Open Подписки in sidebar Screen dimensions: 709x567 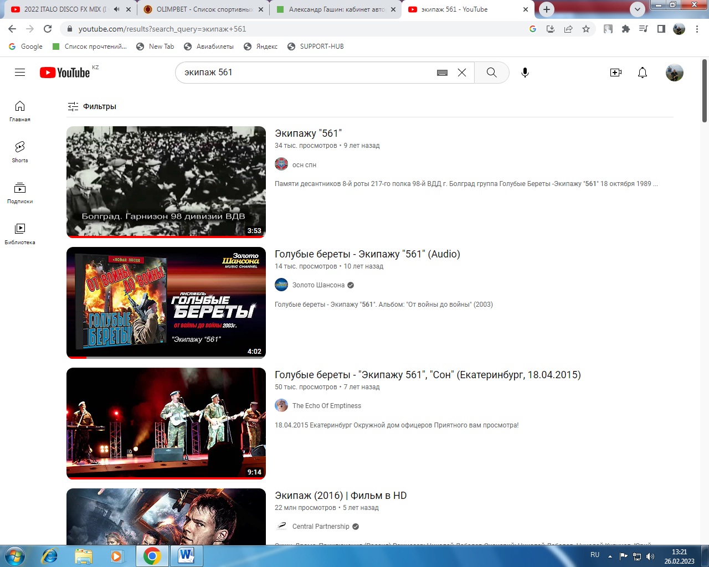[x=20, y=193]
